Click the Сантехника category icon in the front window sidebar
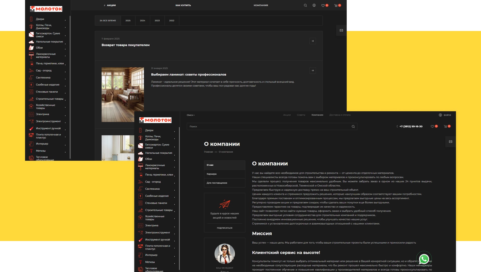Viewport: 481px width, 272px height. (140, 189)
